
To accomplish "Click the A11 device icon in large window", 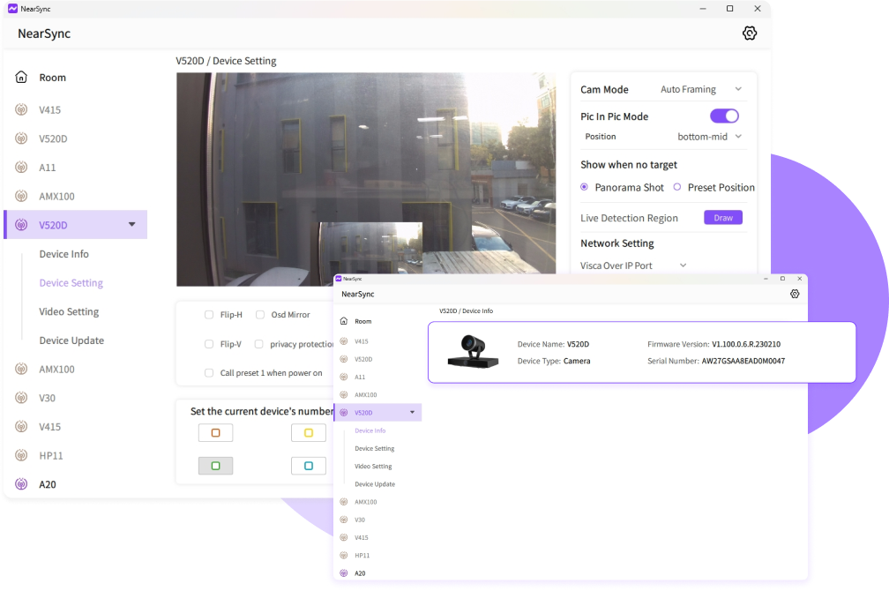I will [x=21, y=168].
